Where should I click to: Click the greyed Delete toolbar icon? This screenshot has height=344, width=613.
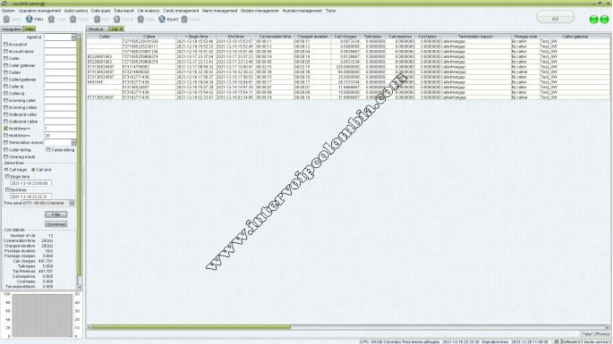117,19
